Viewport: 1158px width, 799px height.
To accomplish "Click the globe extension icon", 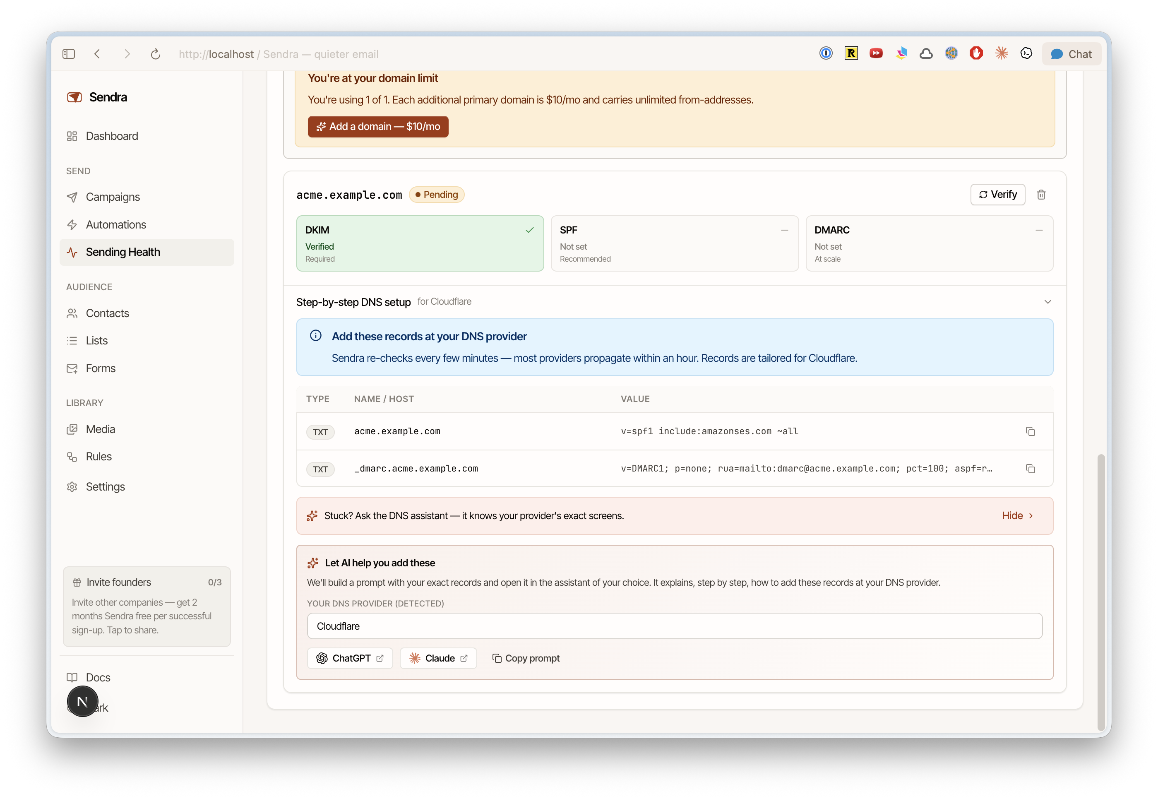I will [951, 53].
